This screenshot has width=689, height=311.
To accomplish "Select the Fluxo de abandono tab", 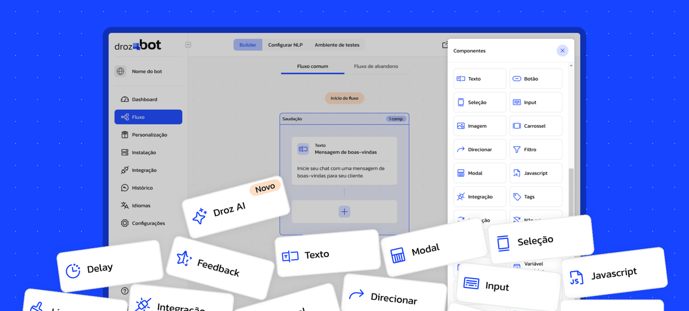I will [376, 67].
